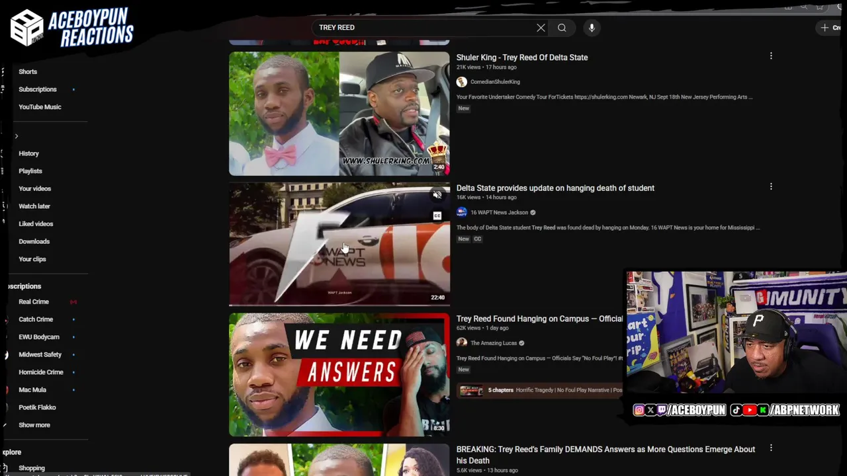Seek the WAPT preview red progress bar
Viewport: 847px width, 476px height.
pos(339,305)
